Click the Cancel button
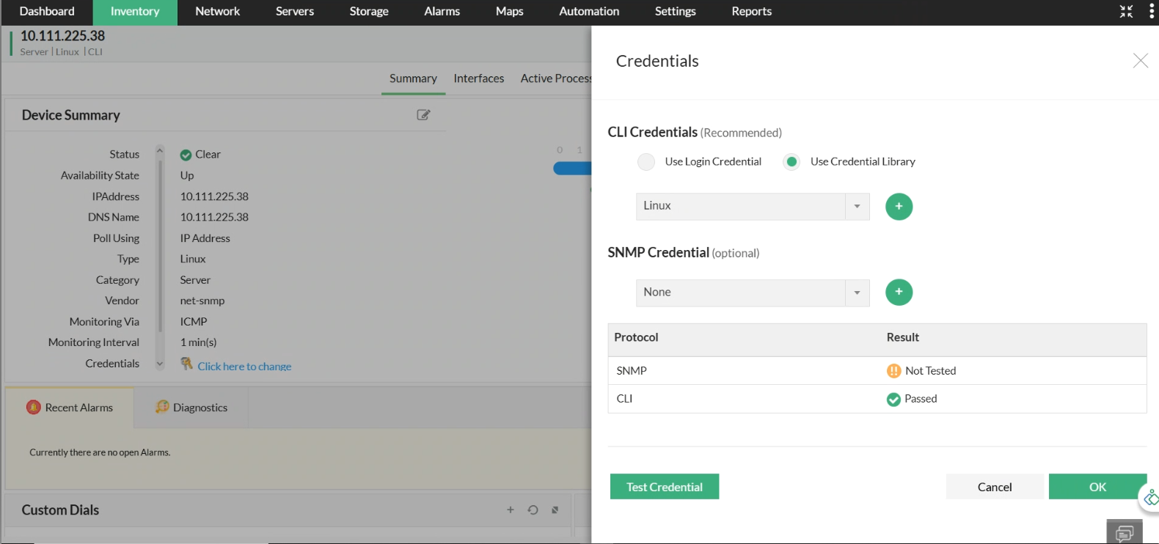This screenshot has height=544, width=1159. pos(995,487)
